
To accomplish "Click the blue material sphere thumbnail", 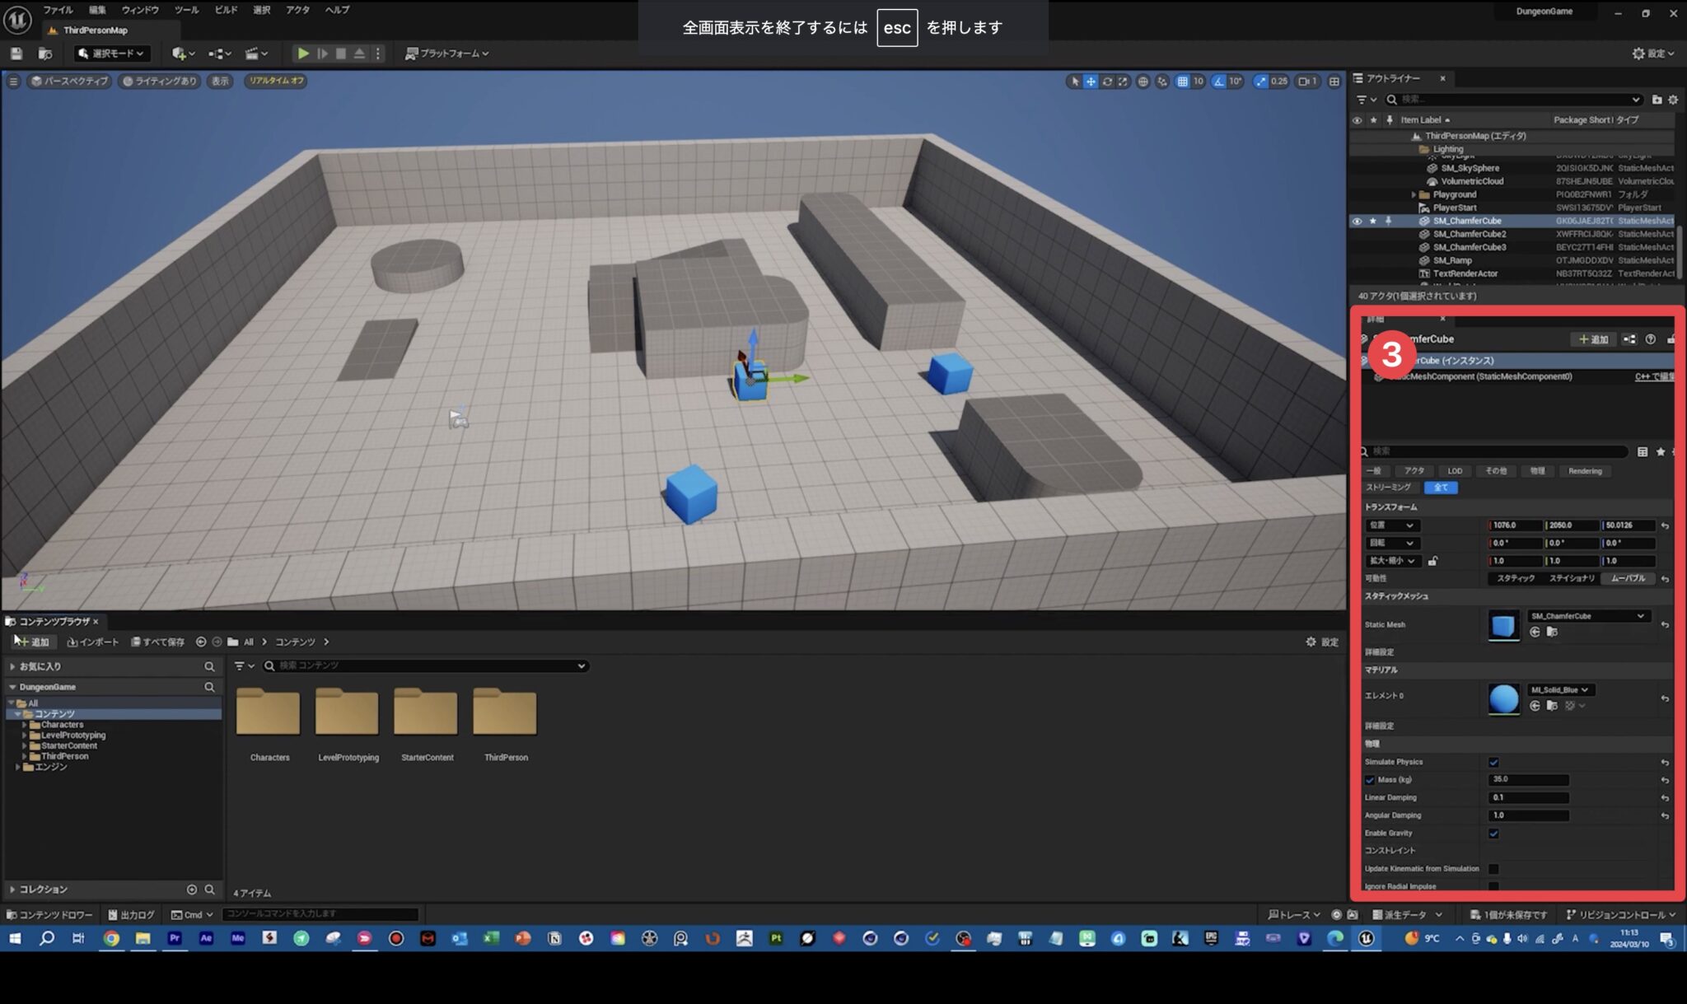I will click(x=1504, y=698).
